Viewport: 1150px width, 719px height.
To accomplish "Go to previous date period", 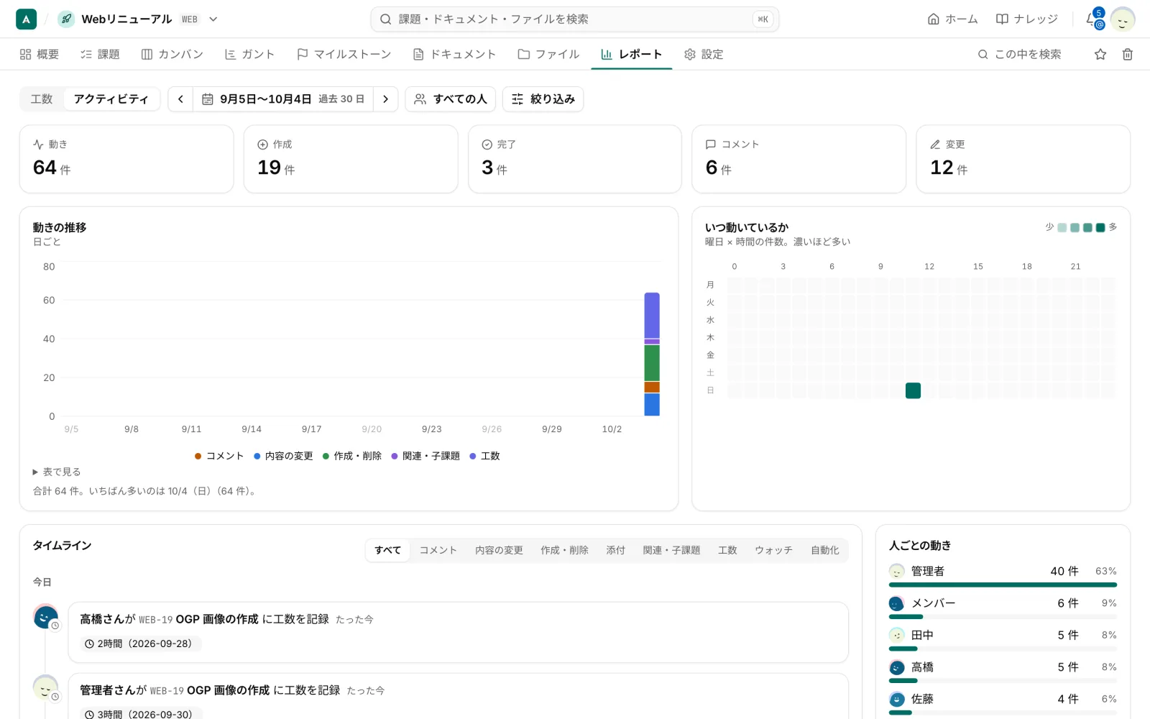I will click(x=180, y=99).
